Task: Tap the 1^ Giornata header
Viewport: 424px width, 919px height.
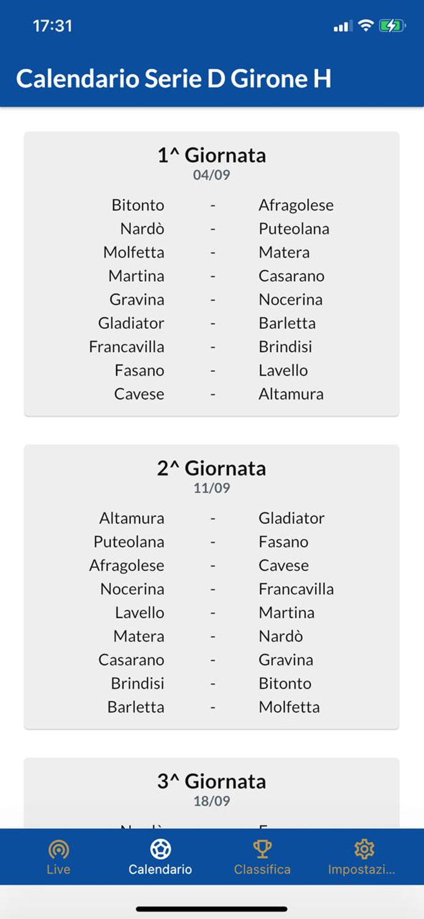Action: point(212,156)
